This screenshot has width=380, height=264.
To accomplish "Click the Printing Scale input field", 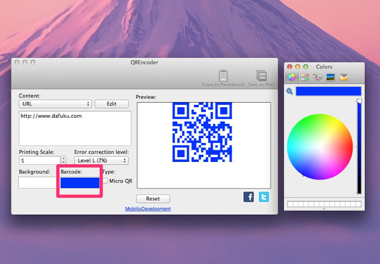I will 39,160.
